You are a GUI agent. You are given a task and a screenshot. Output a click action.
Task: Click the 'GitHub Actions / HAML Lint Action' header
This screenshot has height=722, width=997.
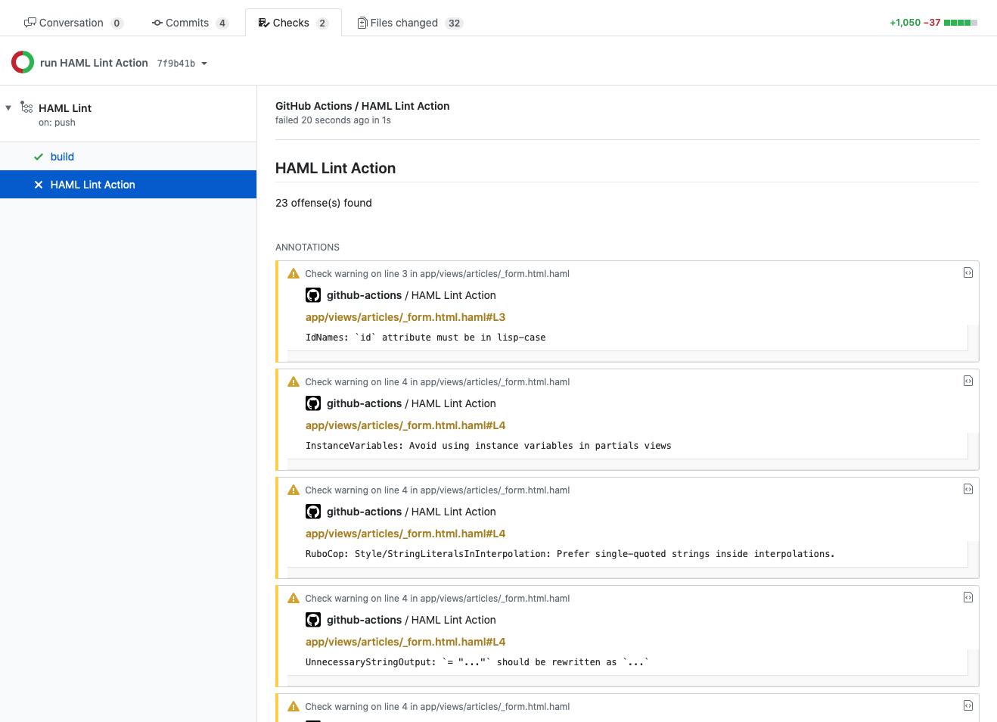pos(362,106)
